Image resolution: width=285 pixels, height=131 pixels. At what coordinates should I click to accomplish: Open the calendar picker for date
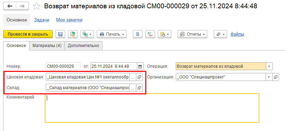[140, 66]
